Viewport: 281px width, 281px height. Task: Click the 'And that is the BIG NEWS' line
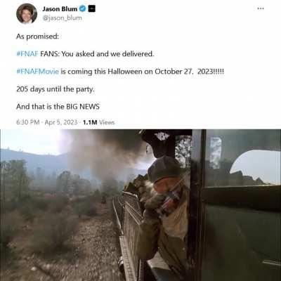coord(58,107)
